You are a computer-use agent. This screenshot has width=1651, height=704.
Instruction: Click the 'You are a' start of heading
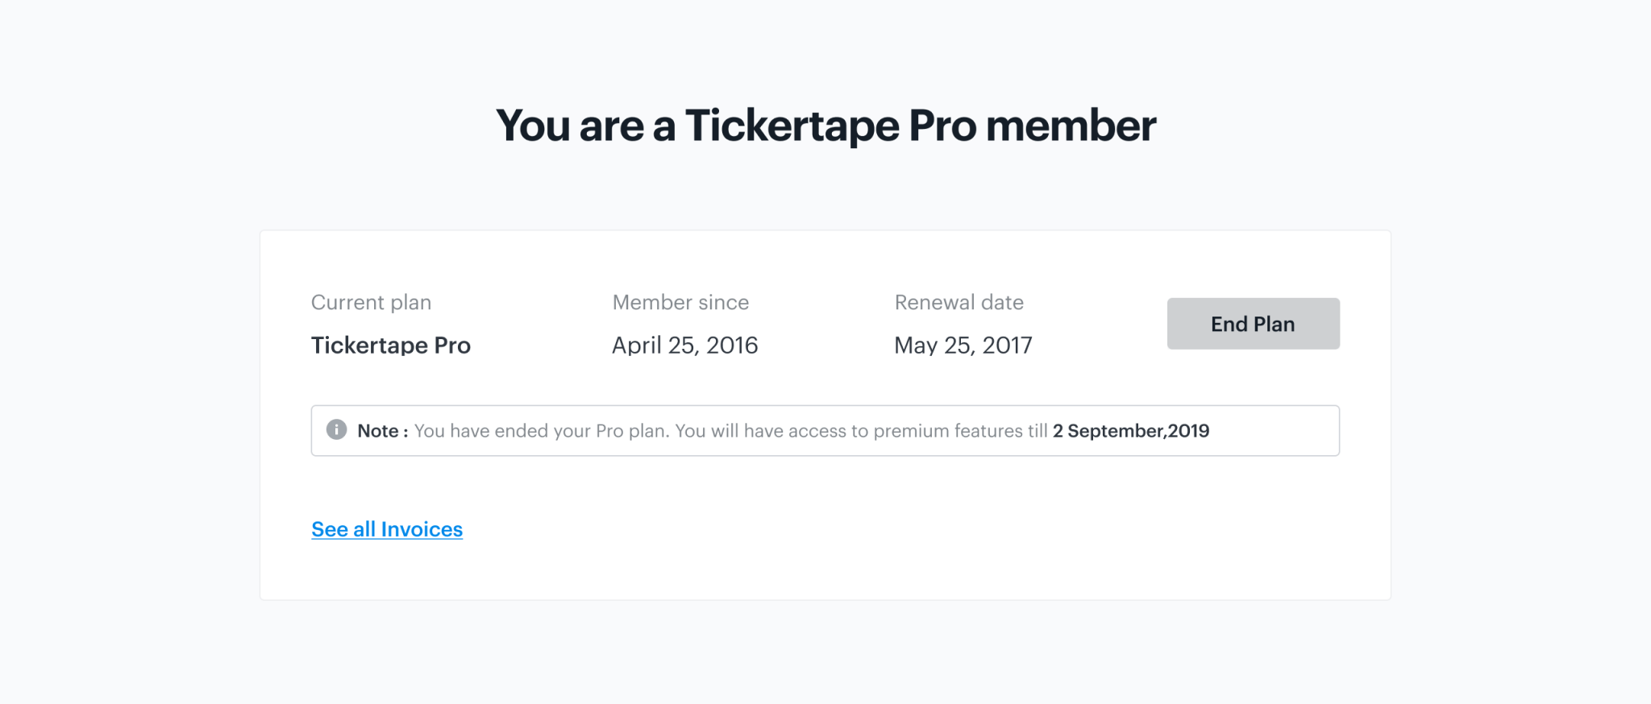tap(585, 126)
